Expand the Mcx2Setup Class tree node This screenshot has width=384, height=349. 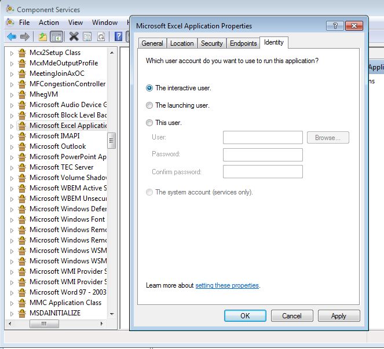(12, 53)
